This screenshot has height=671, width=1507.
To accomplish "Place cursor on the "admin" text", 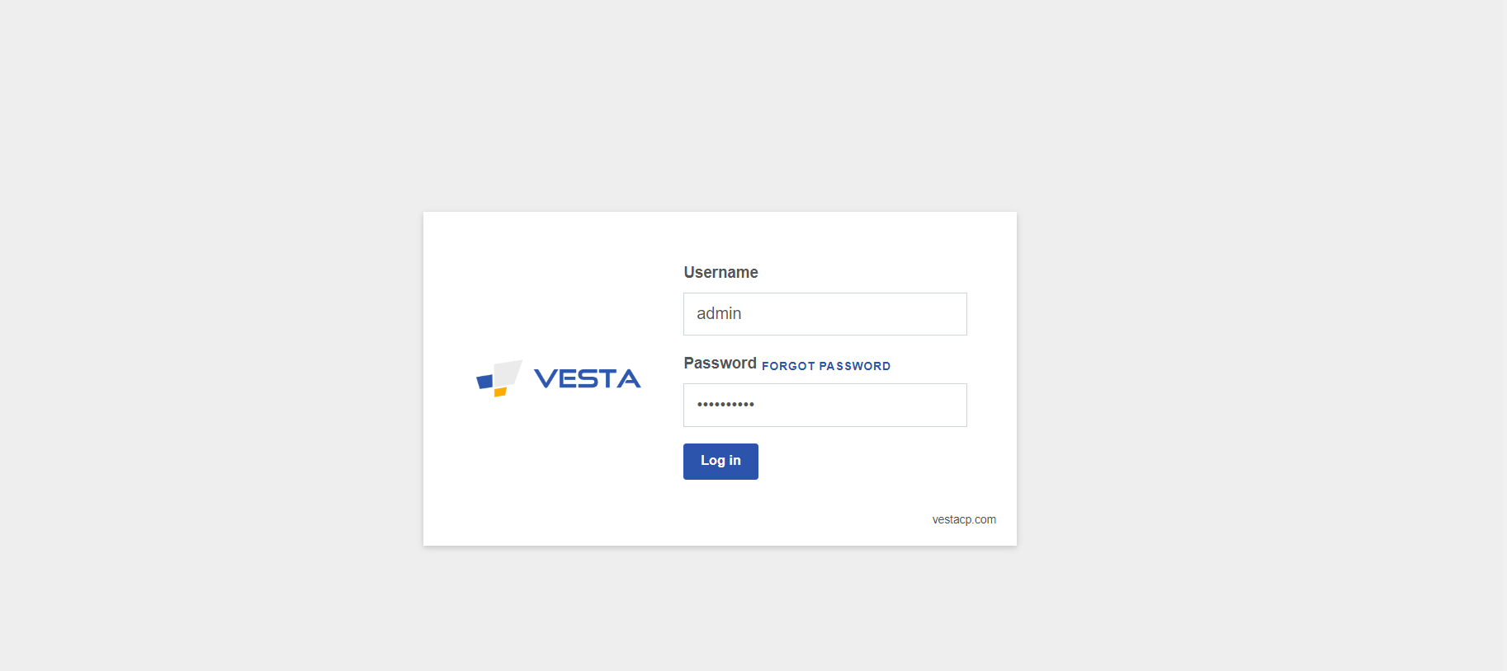I will (719, 314).
